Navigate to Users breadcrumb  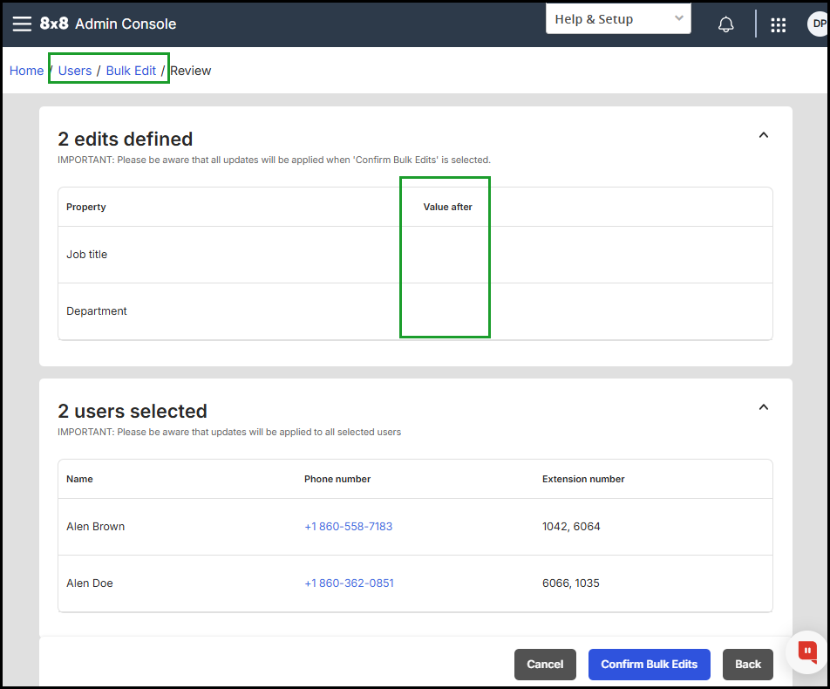click(x=75, y=71)
